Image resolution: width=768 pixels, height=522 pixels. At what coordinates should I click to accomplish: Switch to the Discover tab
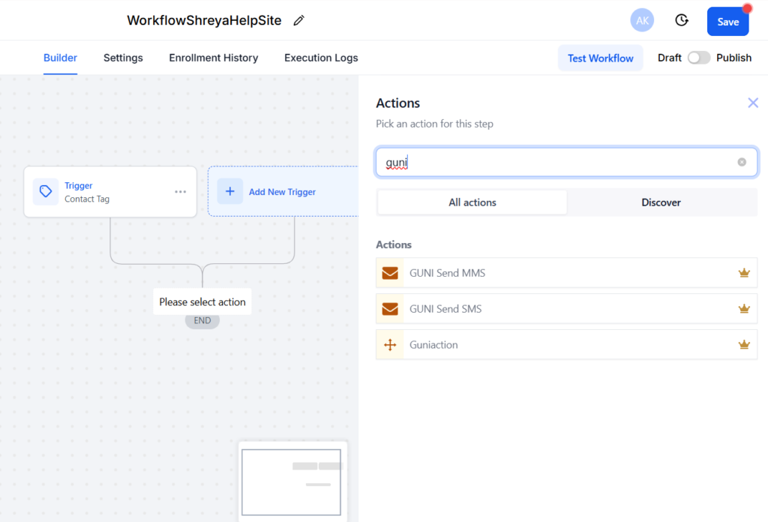coord(661,202)
